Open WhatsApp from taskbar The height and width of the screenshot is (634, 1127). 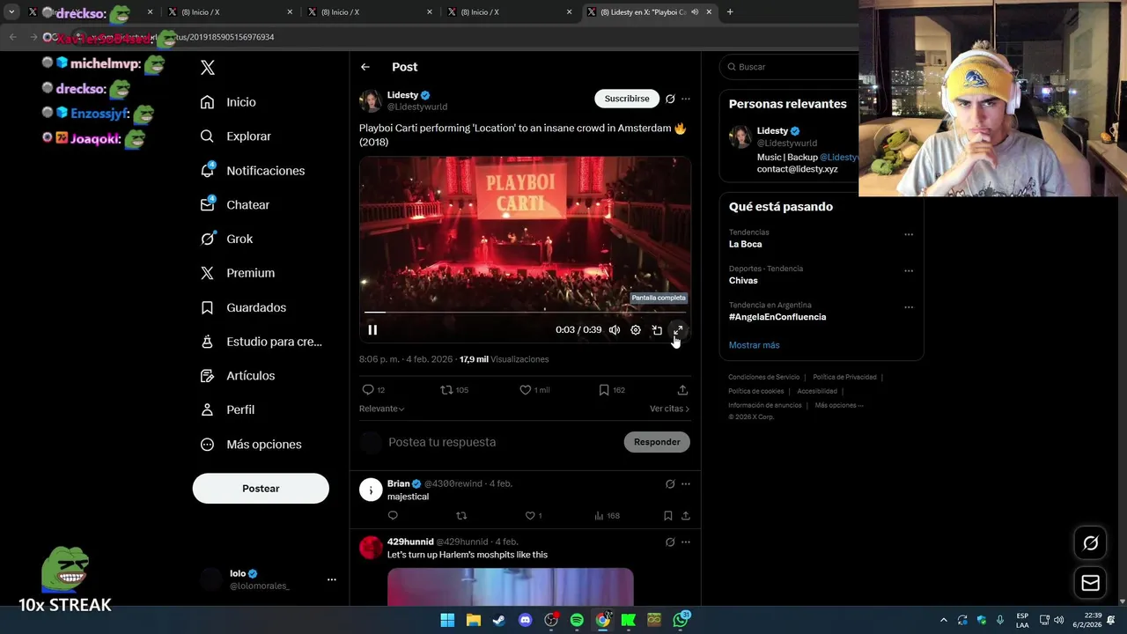[681, 621]
